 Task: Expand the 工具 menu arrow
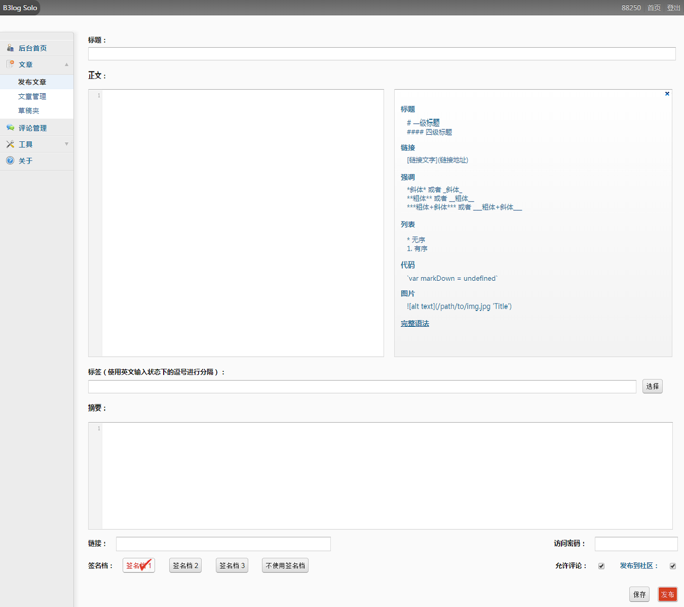pos(66,144)
